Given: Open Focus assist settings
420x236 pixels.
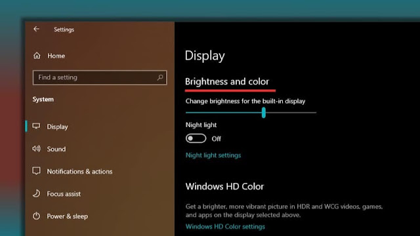Looking at the screenshot, I should (x=64, y=194).
